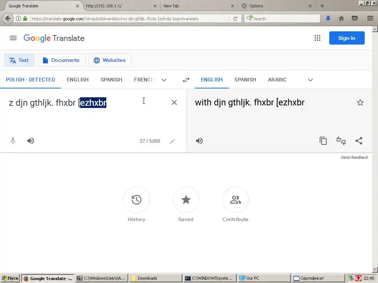This screenshot has width=378, height=283.
Task: Switch to 7-Zip C:\Windows\Users window in taskbar
Action: (x=102, y=278)
